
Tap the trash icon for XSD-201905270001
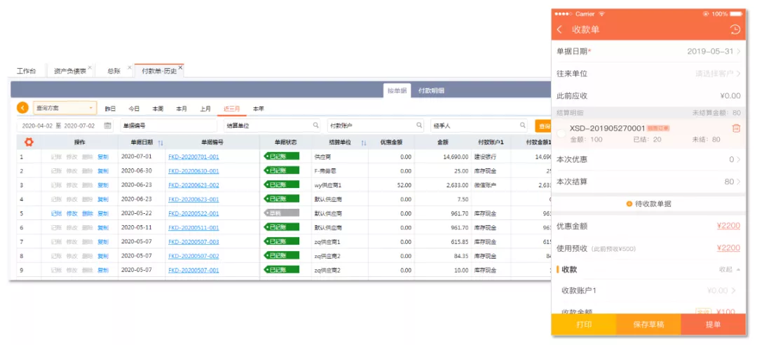[x=736, y=128]
